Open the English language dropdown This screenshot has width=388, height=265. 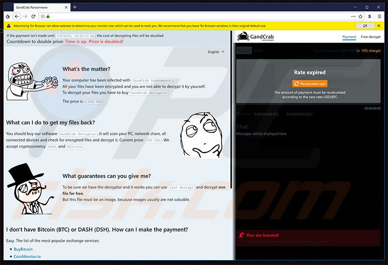tap(216, 52)
